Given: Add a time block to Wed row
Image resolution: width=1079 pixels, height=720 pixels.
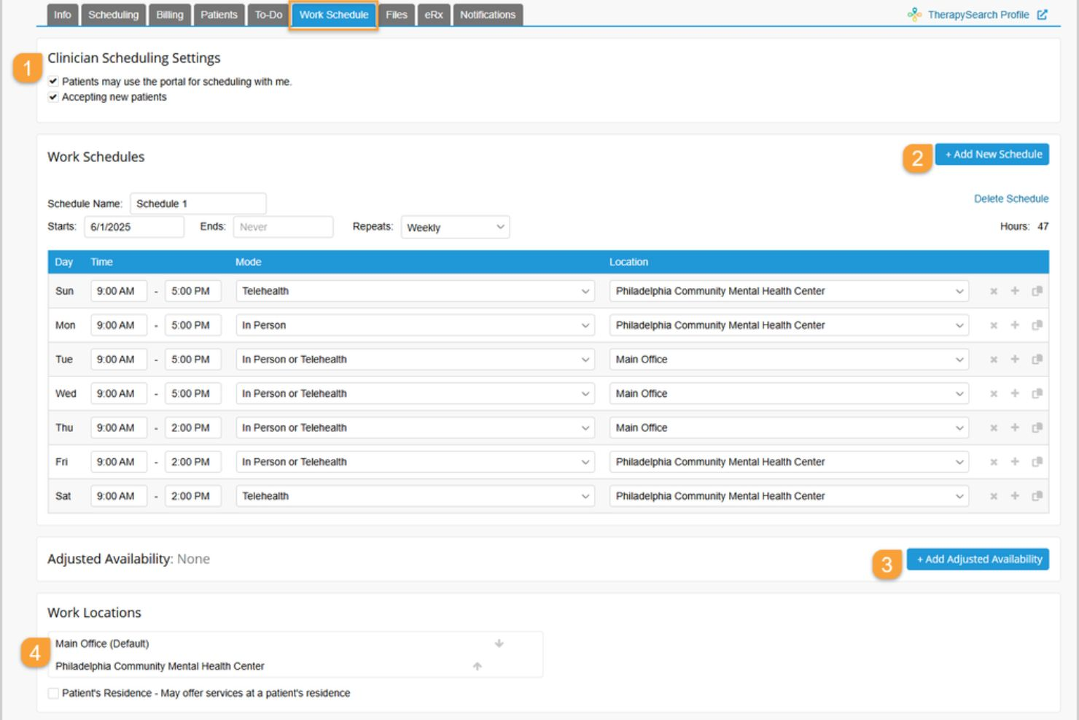Looking at the screenshot, I should click(x=1014, y=394).
